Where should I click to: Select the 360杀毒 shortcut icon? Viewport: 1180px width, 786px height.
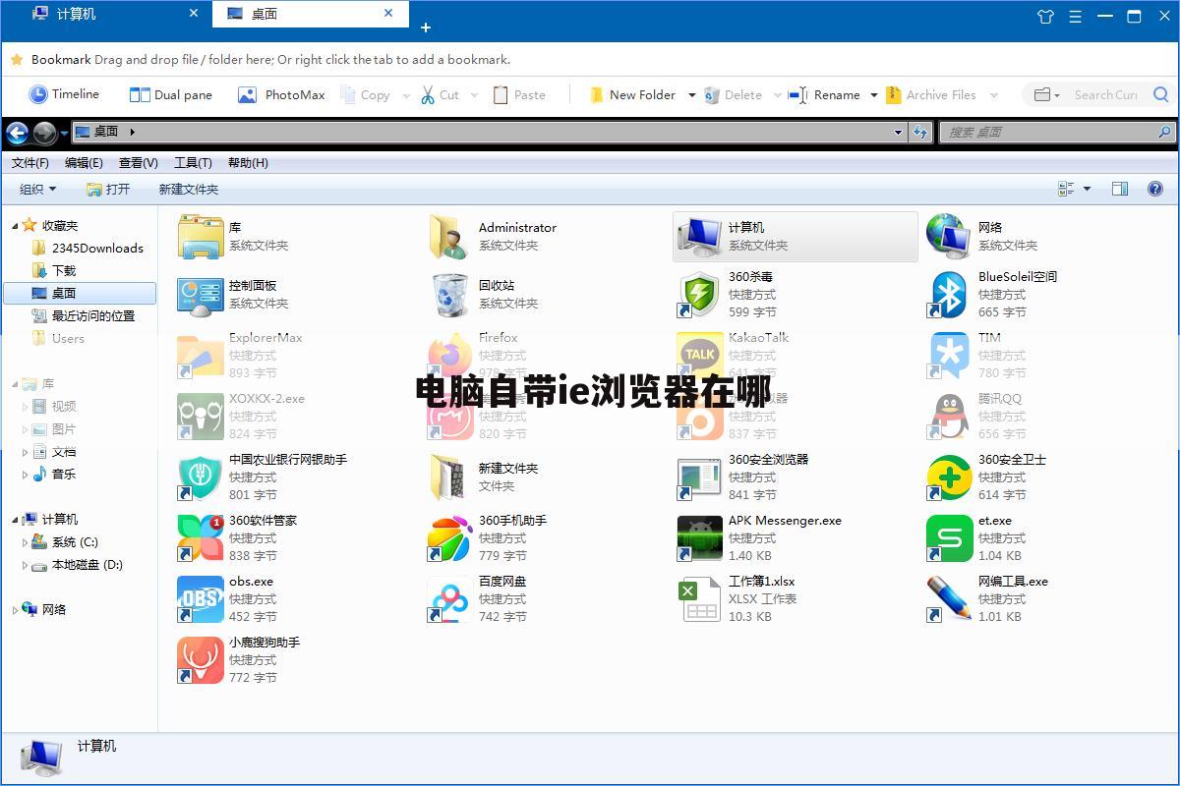pyautogui.click(x=700, y=295)
